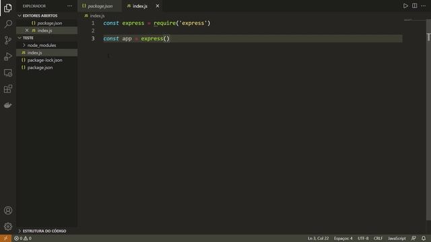Open the Remote Explorer view

pyautogui.click(x=7, y=73)
